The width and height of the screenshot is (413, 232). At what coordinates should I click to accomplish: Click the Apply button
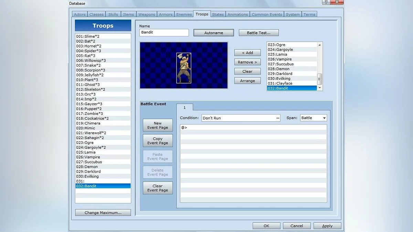pos(327,226)
